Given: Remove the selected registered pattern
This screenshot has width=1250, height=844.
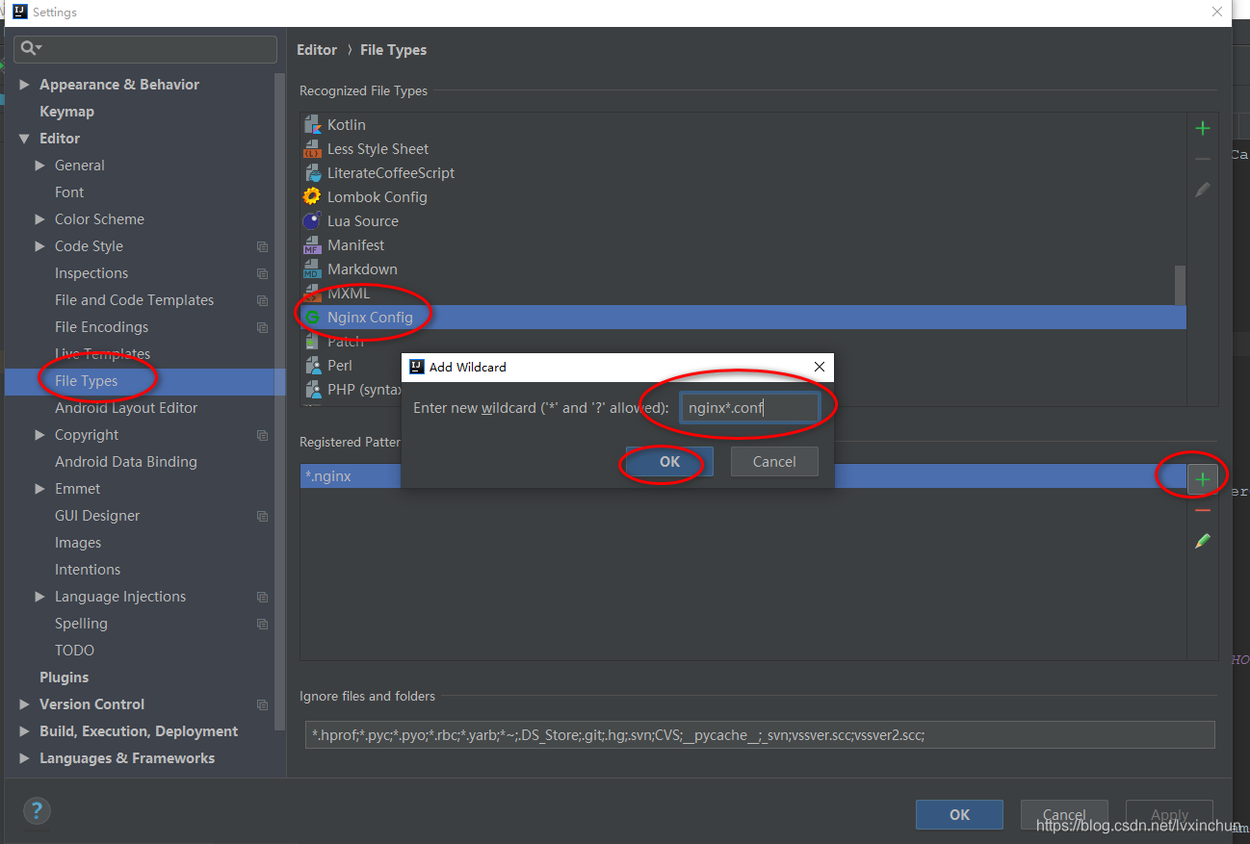Looking at the screenshot, I should pos(1203,510).
